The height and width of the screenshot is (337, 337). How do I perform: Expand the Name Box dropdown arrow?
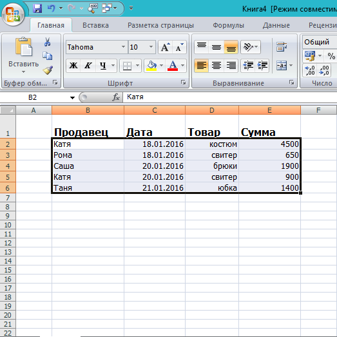[72, 98]
